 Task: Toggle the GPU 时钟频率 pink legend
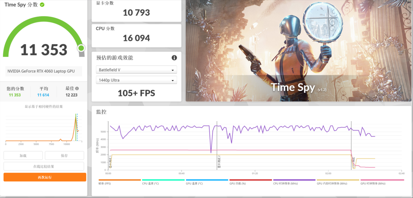(x=382, y=180)
